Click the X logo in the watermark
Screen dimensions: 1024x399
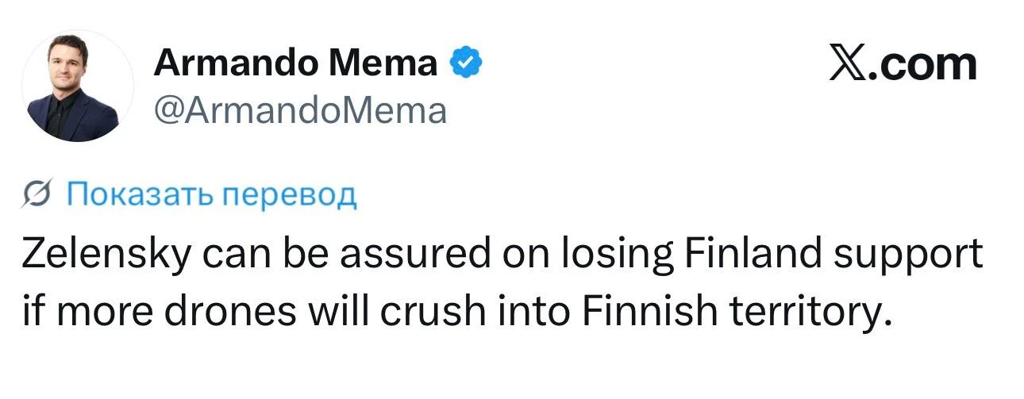[847, 64]
